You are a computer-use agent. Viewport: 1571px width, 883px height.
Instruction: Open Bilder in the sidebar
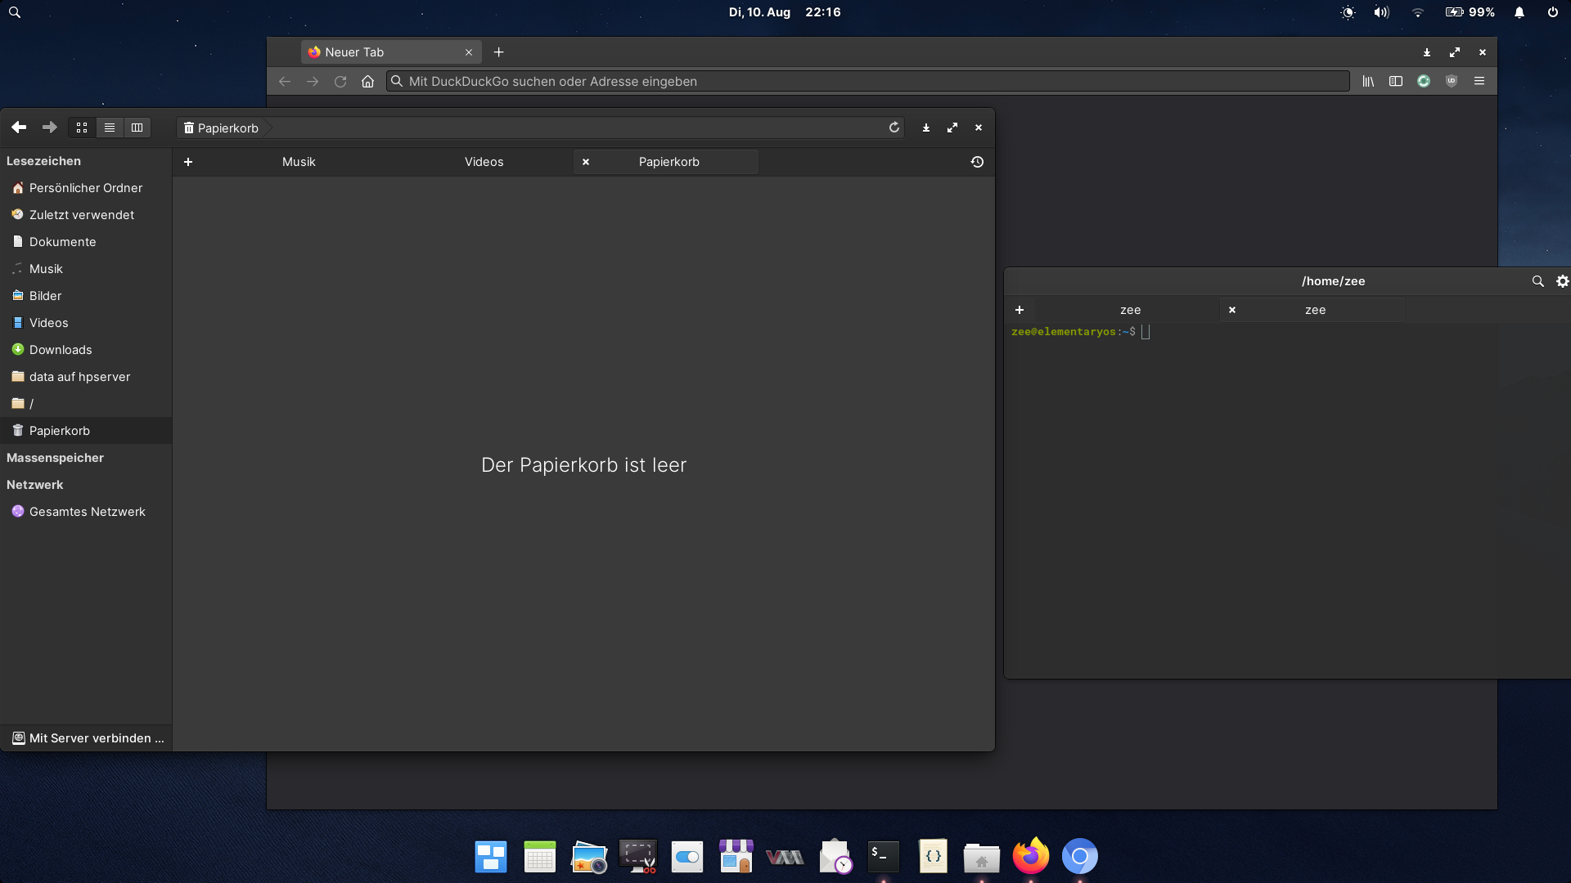(86, 296)
